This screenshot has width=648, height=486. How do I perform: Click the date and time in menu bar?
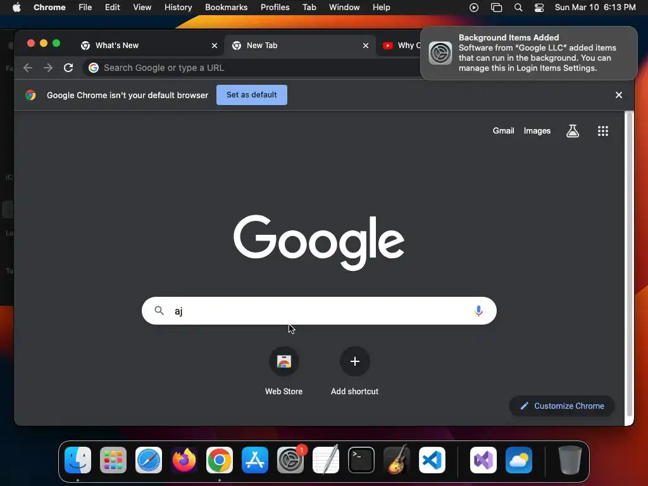(595, 8)
